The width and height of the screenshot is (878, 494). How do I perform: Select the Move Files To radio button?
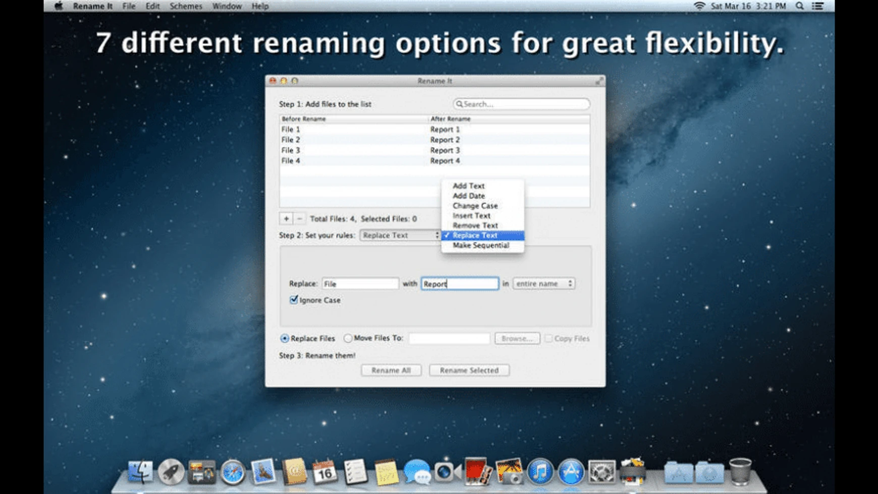coord(348,338)
